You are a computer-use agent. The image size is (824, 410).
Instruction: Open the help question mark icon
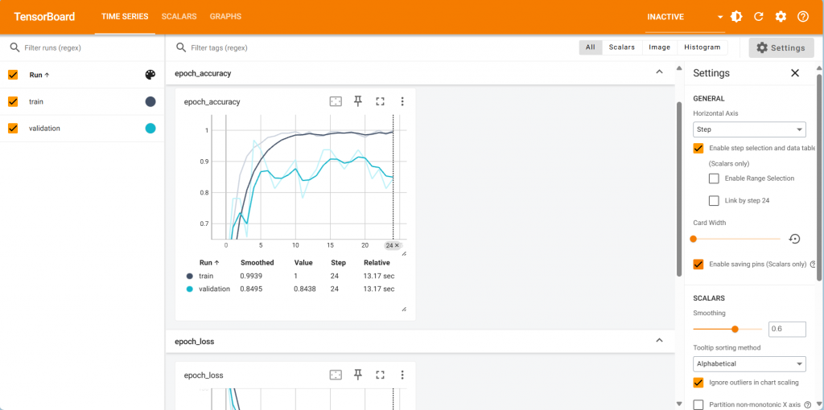pos(803,17)
